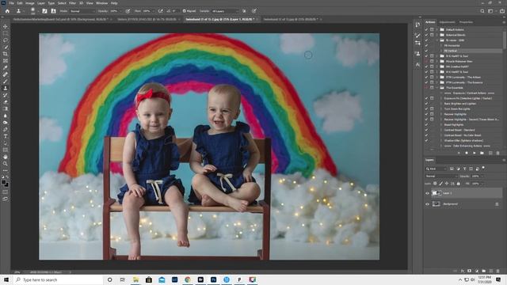The width and height of the screenshot is (507, 285).
Task: Select the Gradient tool
Action: click(6, 108)
